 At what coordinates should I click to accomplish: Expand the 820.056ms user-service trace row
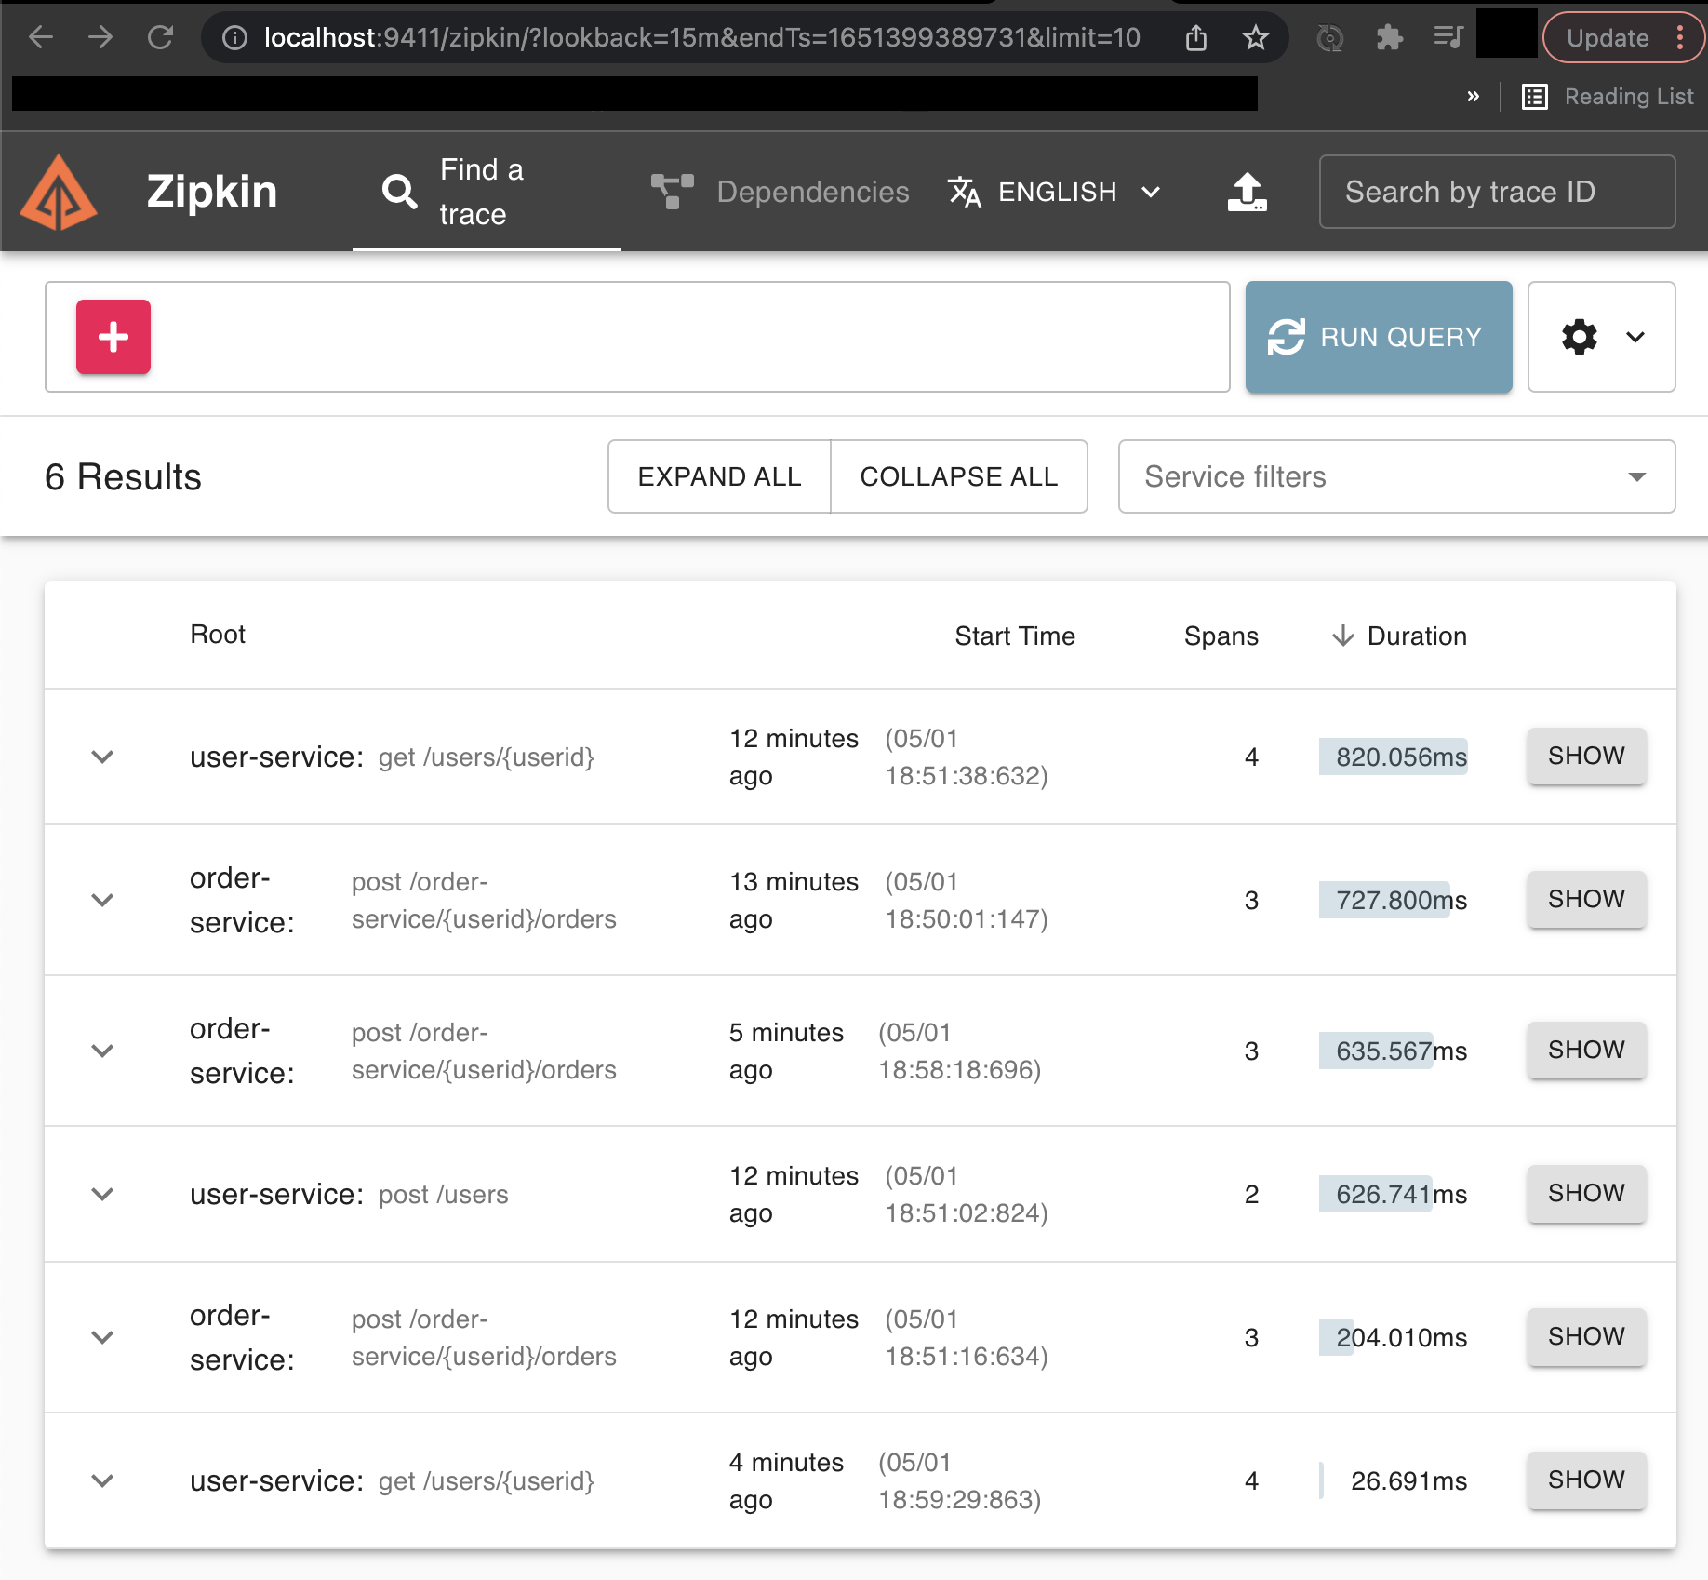(x=102, y=757)
